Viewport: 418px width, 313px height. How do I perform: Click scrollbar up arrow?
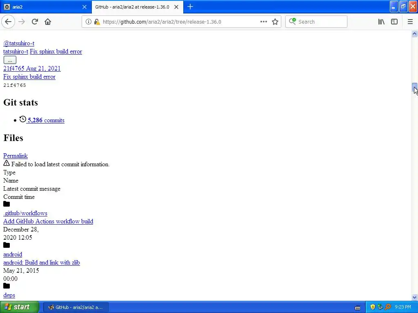415,33
